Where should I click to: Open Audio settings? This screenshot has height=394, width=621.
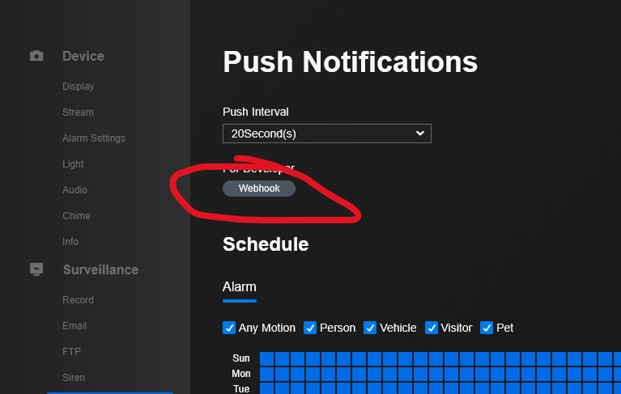click(74, 190)
